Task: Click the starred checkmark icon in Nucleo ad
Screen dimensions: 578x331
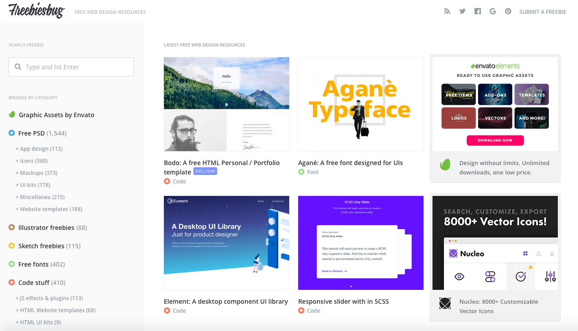Action: (x=521, y=277)
